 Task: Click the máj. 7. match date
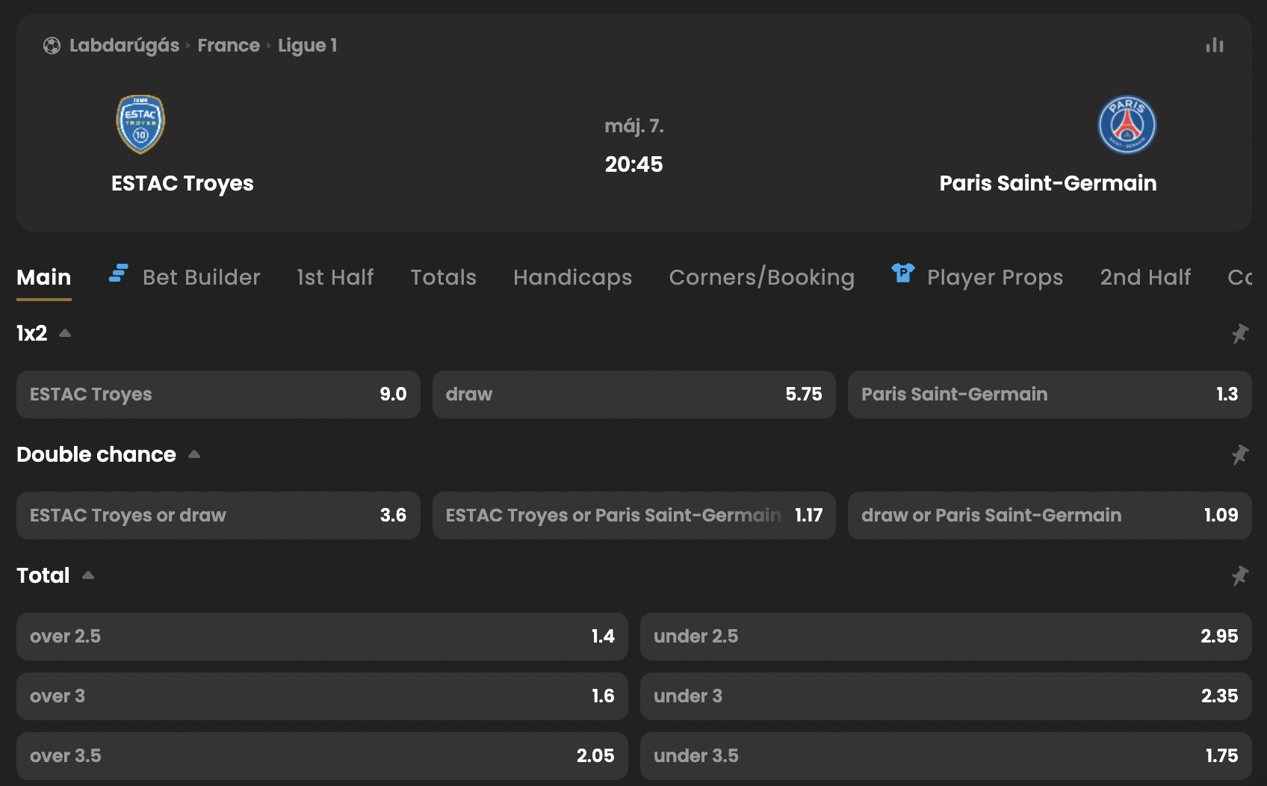[x=633, y=126]
